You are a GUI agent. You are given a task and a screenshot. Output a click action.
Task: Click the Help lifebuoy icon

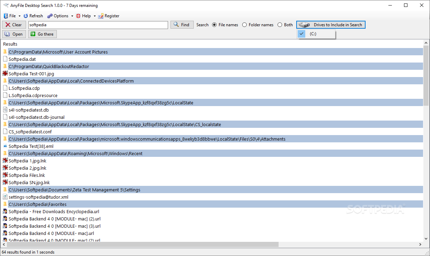pyautogui.click(x=78, y=16)
